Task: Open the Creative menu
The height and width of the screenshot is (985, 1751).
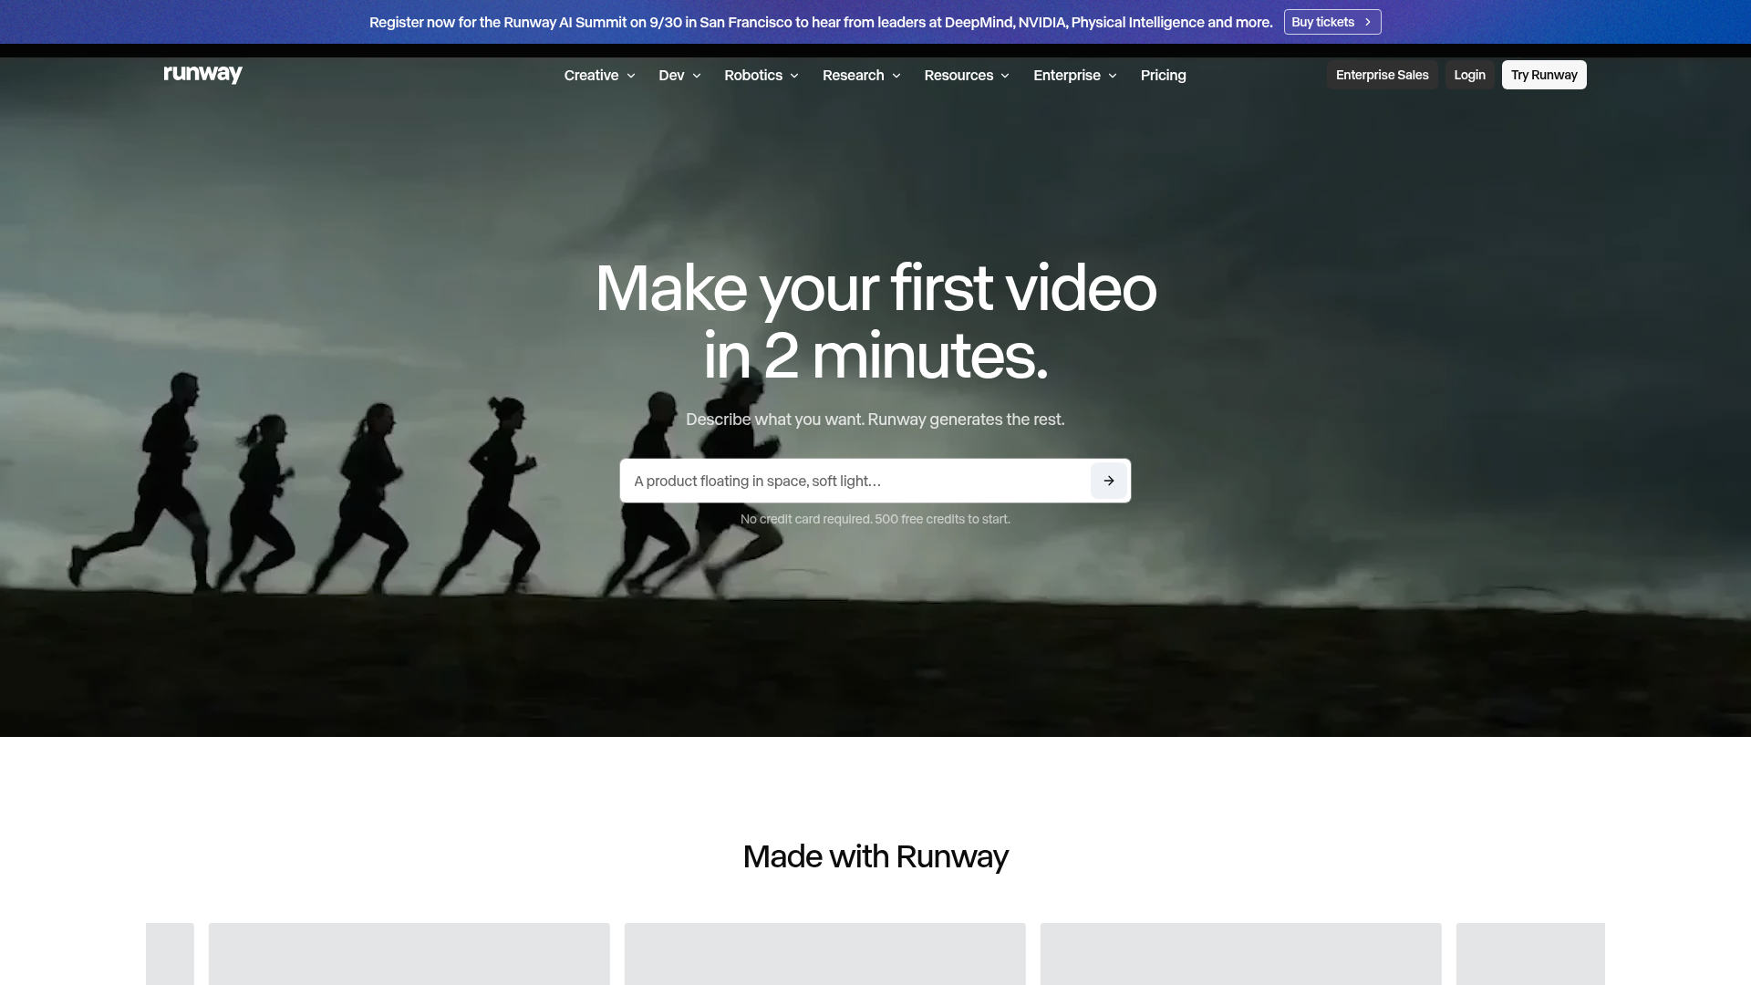Action: pyautogui.click(x=599, y=75)
